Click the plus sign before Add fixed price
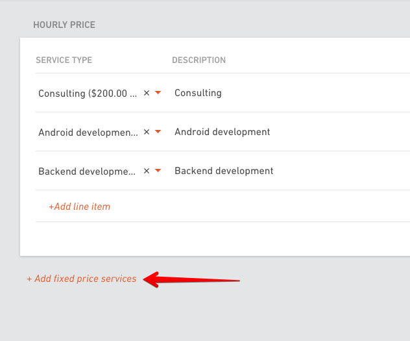 (x=29, y=279)
